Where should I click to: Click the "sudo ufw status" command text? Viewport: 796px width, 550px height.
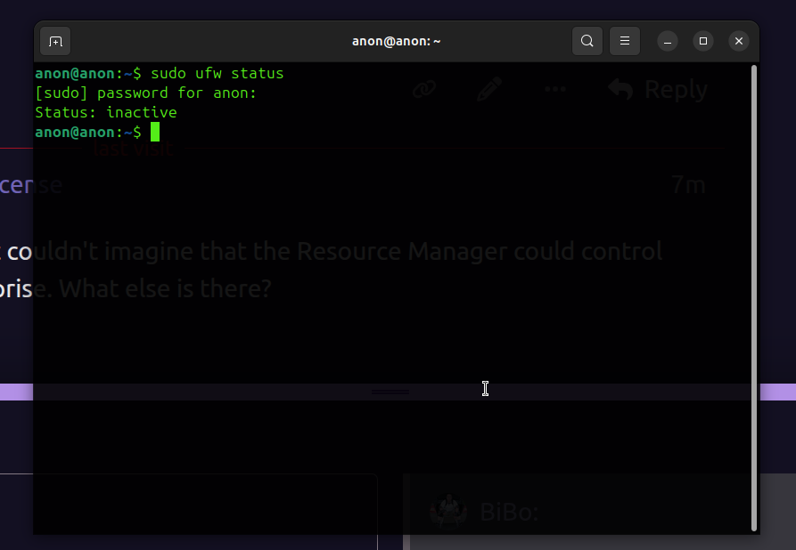(x=217, y=73)
